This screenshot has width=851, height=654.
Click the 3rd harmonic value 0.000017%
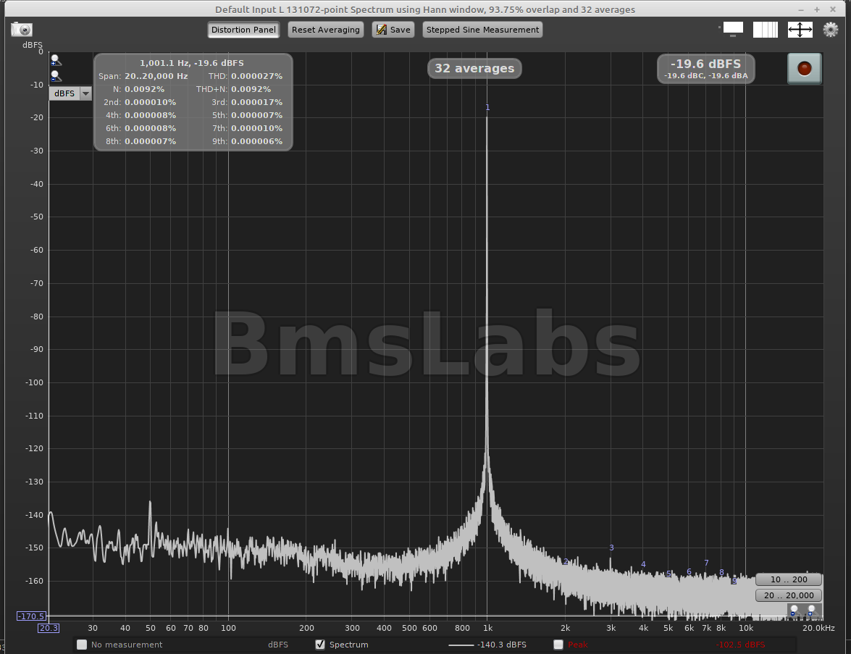tap(256, 102)
